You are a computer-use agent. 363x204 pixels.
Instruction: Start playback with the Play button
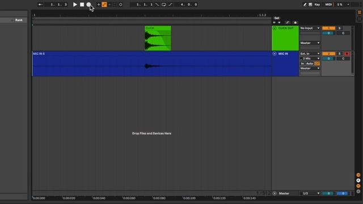[x=75, y=5]
